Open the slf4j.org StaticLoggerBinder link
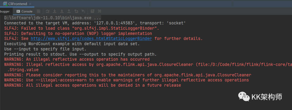292x110 pixels. point(91,39)
